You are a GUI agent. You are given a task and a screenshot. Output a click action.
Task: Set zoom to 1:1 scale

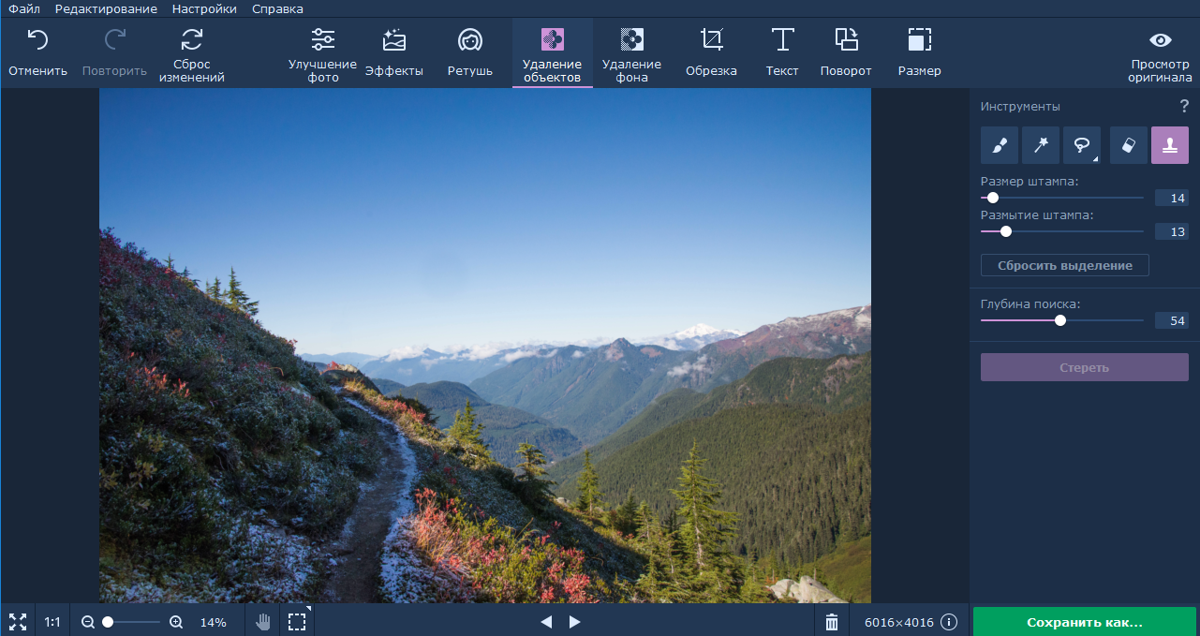point(52,622)
